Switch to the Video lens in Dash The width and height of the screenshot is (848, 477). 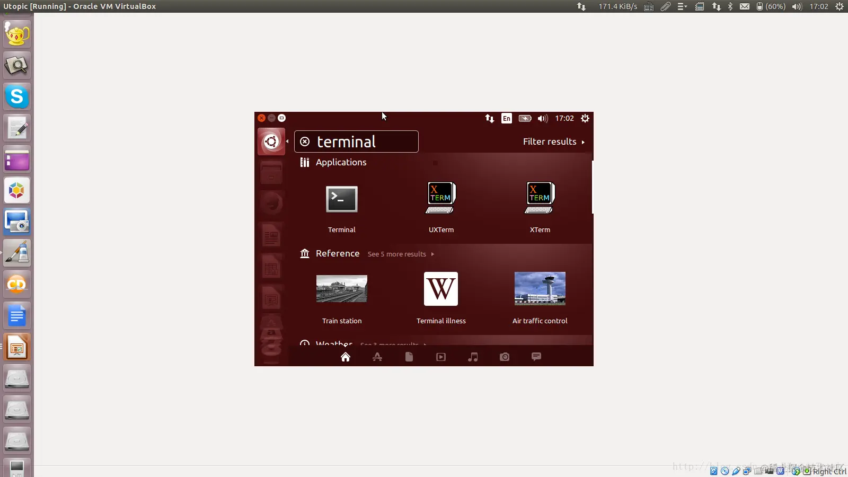(x=441, y=357)
